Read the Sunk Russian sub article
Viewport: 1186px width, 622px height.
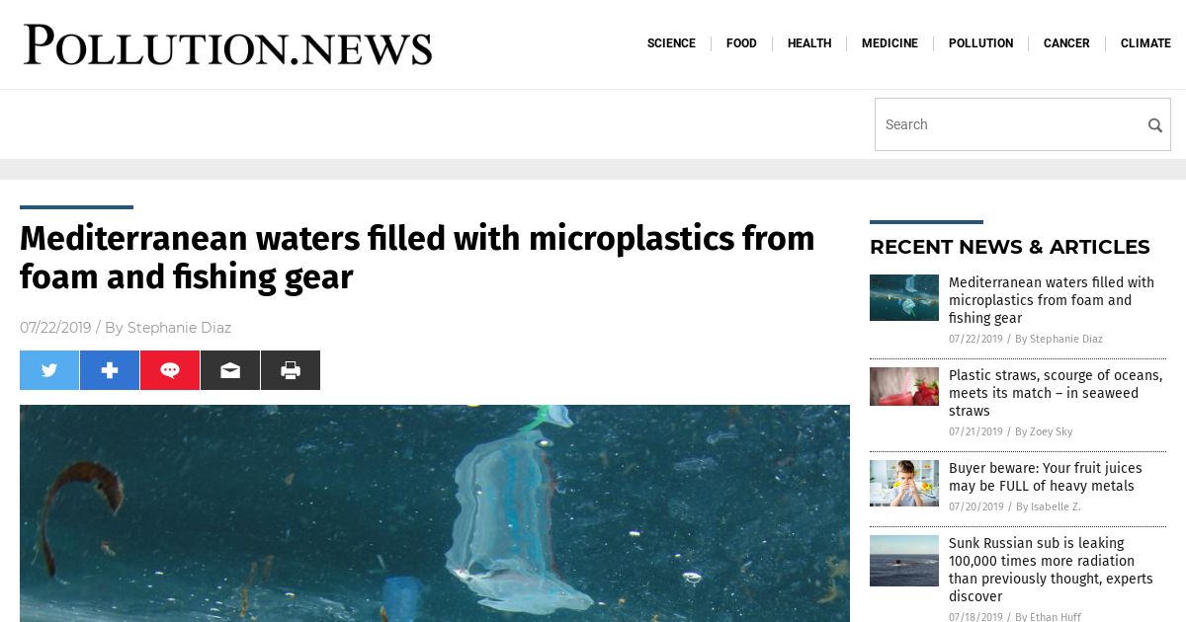point(1051,570)
